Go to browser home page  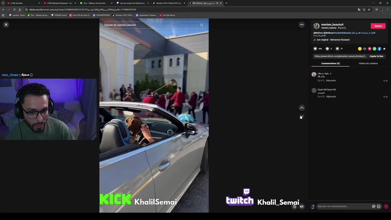tap(20, 9)
